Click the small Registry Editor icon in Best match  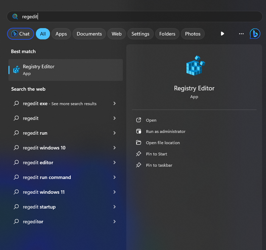click(17, 70)
